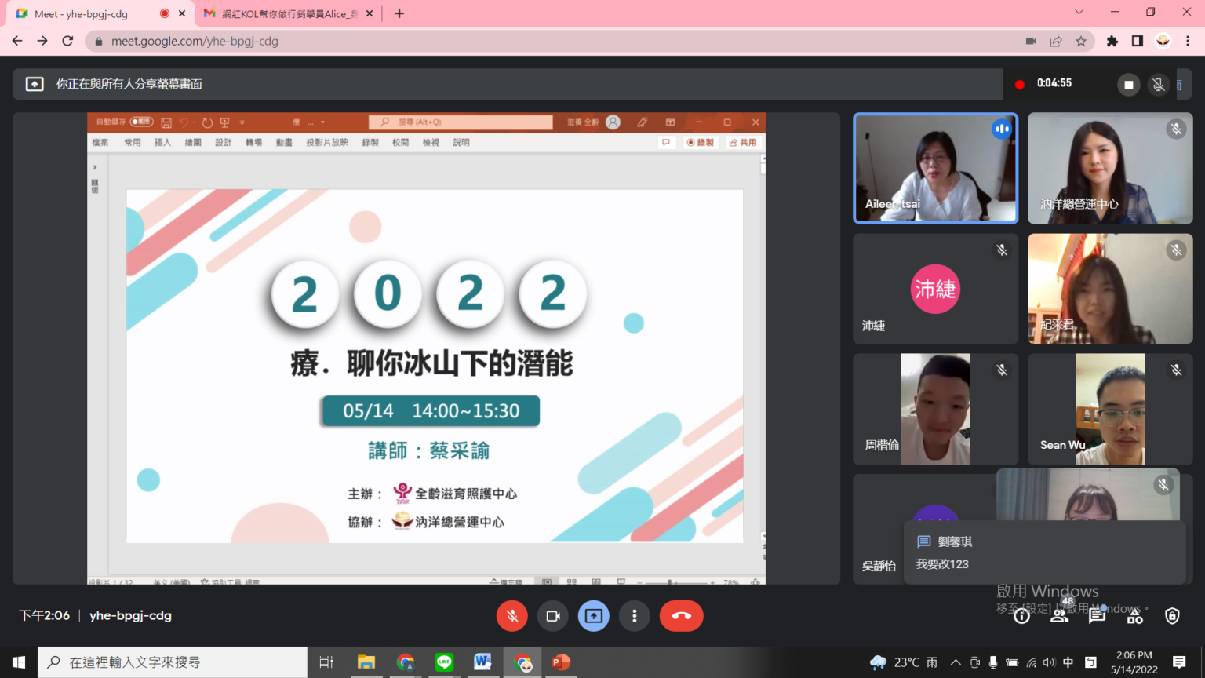Open more options in the Meet toolbar
This screenshot has height=678, width=1205.
coord(635,616)
